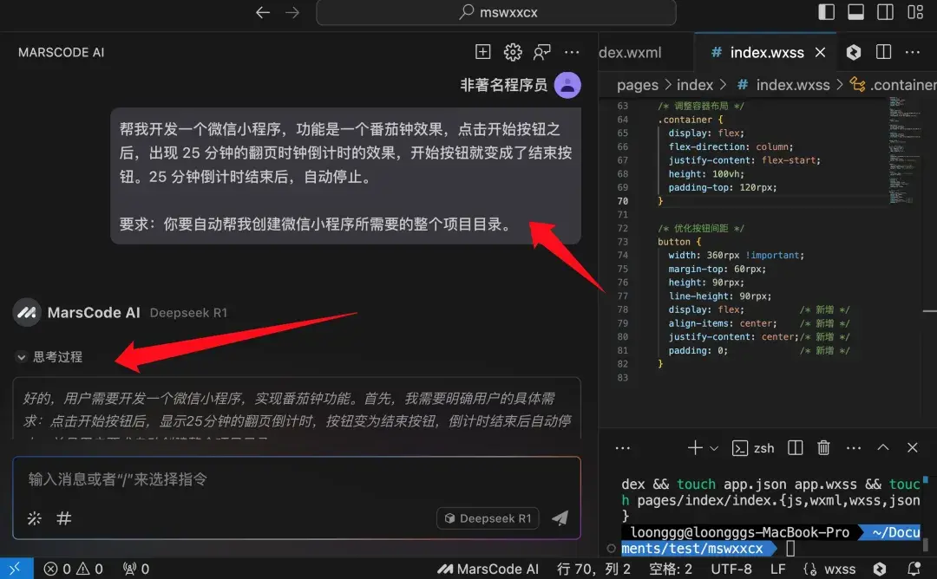Click the notifications bell in the status bar
This screenshot has height=579, width=937.
tap(914, 569)
